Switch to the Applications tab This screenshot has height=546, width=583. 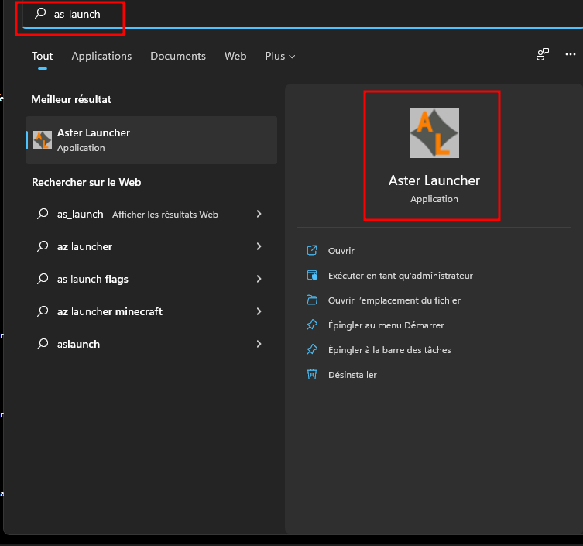click(101, 56)
